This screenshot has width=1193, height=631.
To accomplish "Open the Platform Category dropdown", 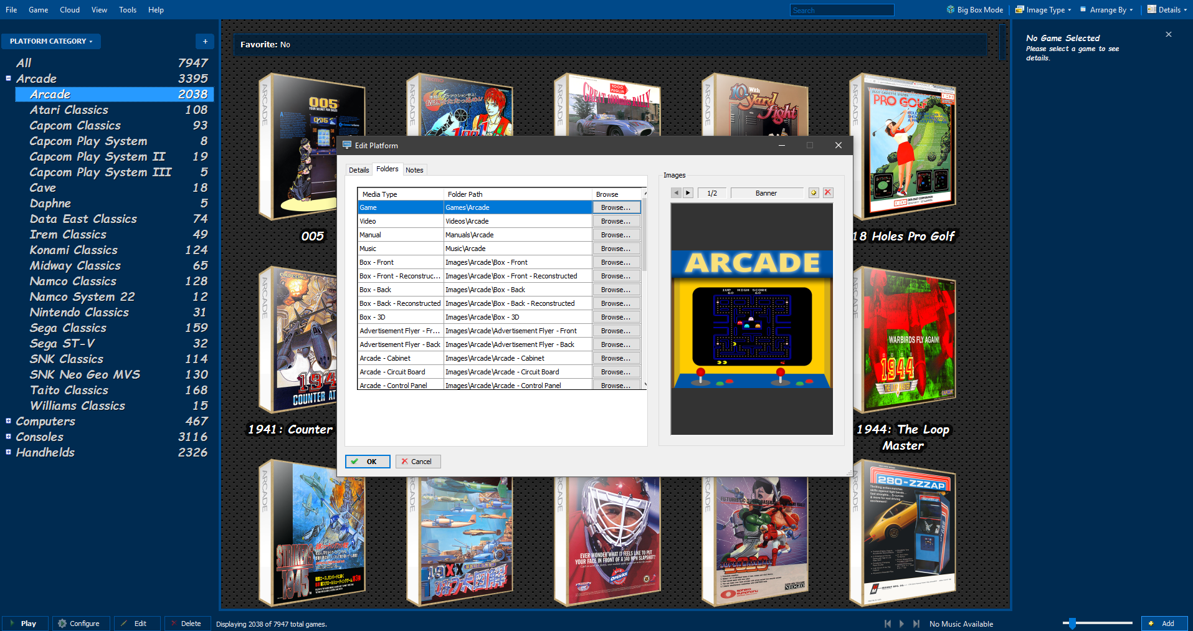I will 51,41.
